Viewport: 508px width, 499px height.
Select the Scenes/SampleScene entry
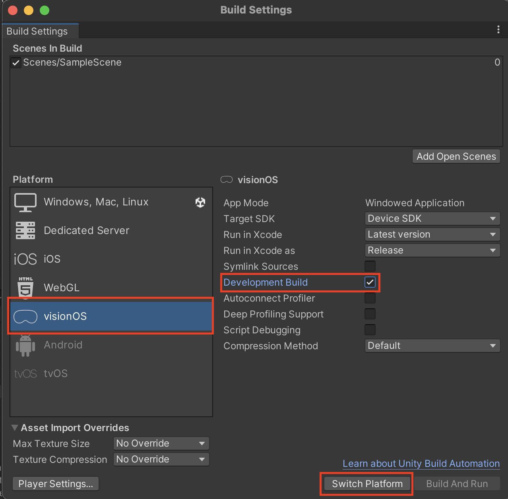(x=72, y=62)
